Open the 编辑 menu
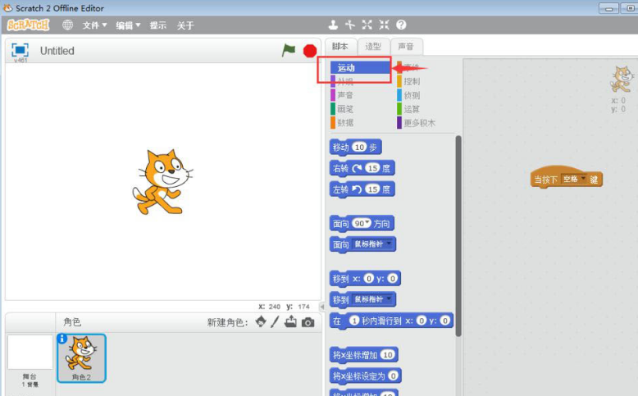Viewport: 638px width, 396px height. 128,25
